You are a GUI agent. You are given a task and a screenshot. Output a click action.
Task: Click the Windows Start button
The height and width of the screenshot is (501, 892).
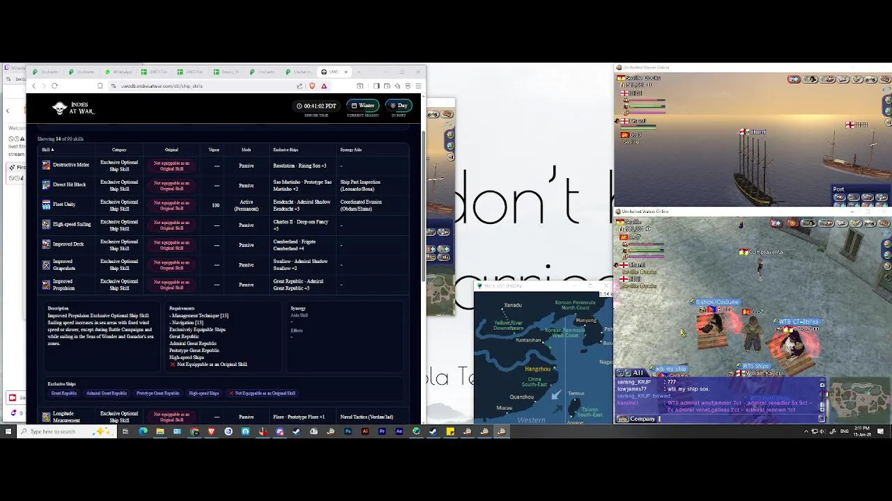click(8, 431)
